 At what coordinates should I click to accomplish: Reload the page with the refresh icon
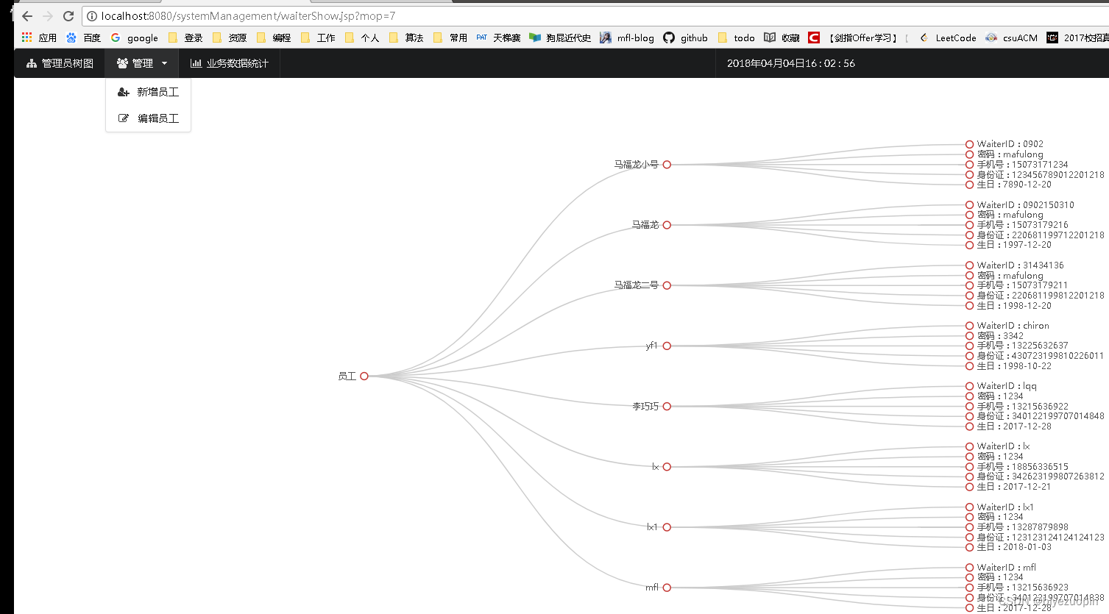coord(68,15)
